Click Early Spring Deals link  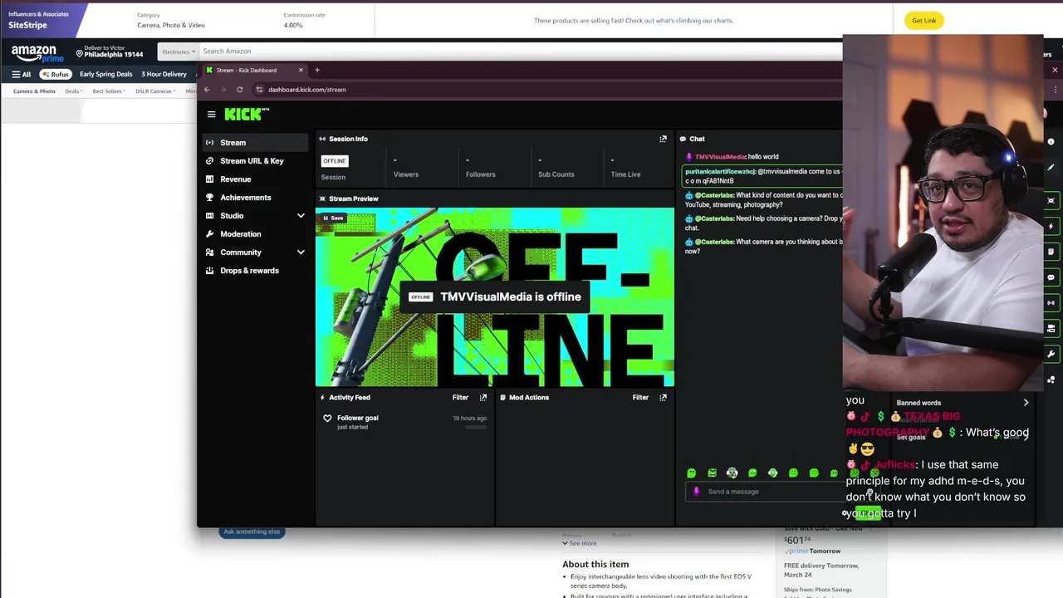point(106,74)
